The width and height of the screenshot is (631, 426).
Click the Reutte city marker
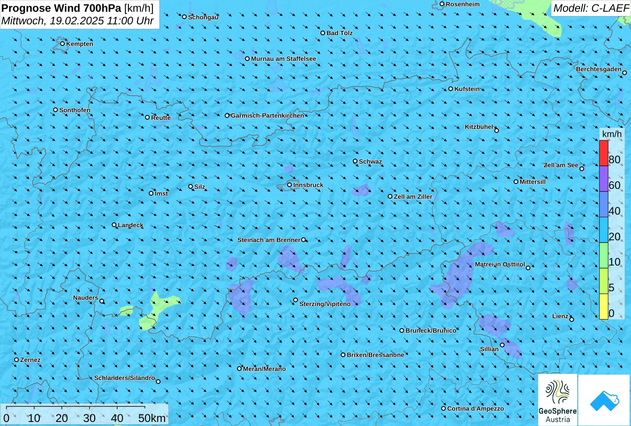pos(147,117)
